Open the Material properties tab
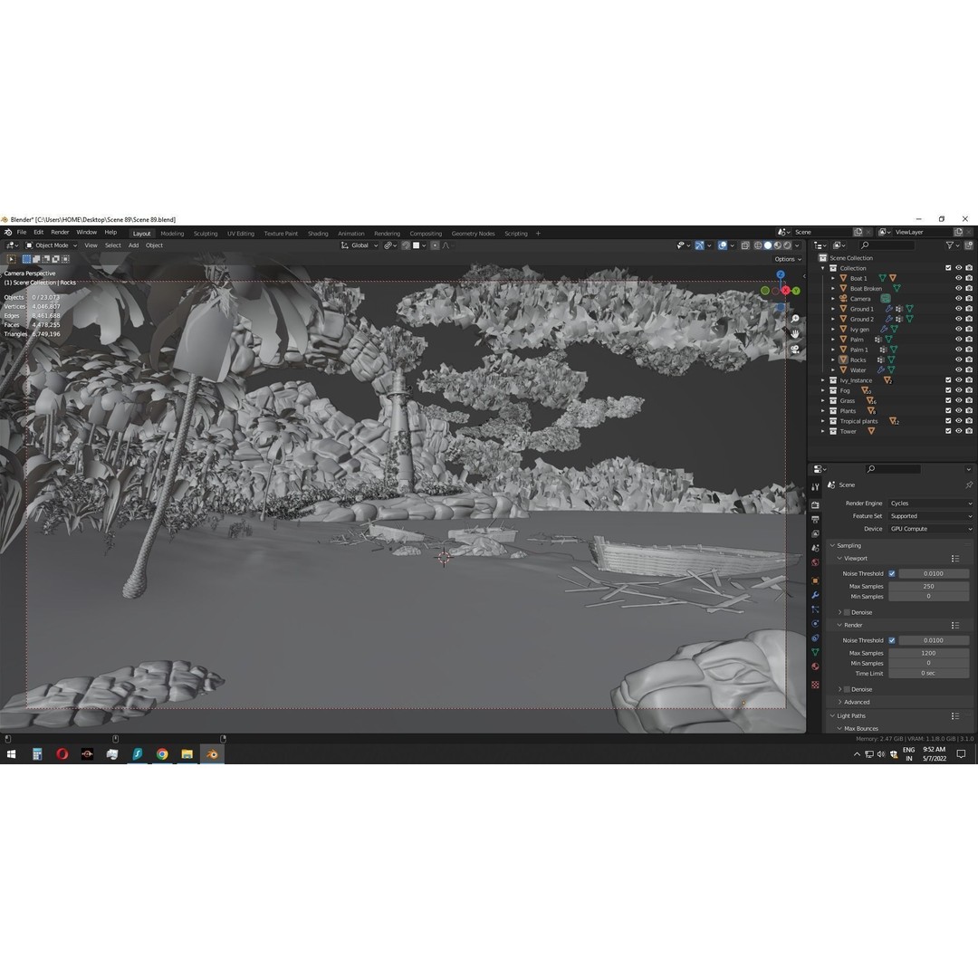978x978 pixels. tap(815, 666)
